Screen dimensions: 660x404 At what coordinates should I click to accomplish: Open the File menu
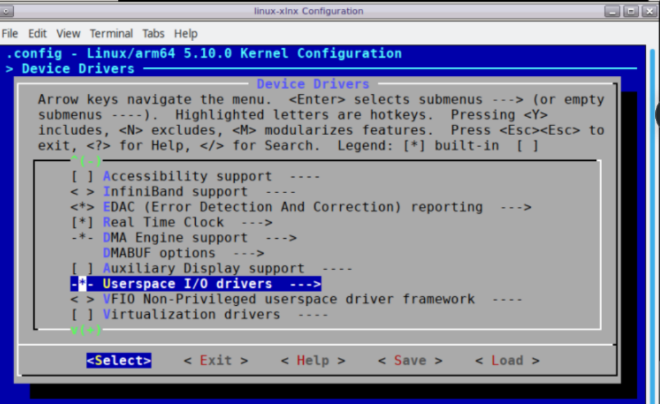10,33
